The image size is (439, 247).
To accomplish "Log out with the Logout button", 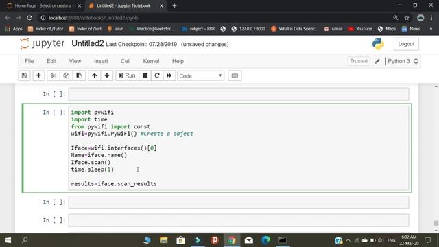I will pos(406,44).
